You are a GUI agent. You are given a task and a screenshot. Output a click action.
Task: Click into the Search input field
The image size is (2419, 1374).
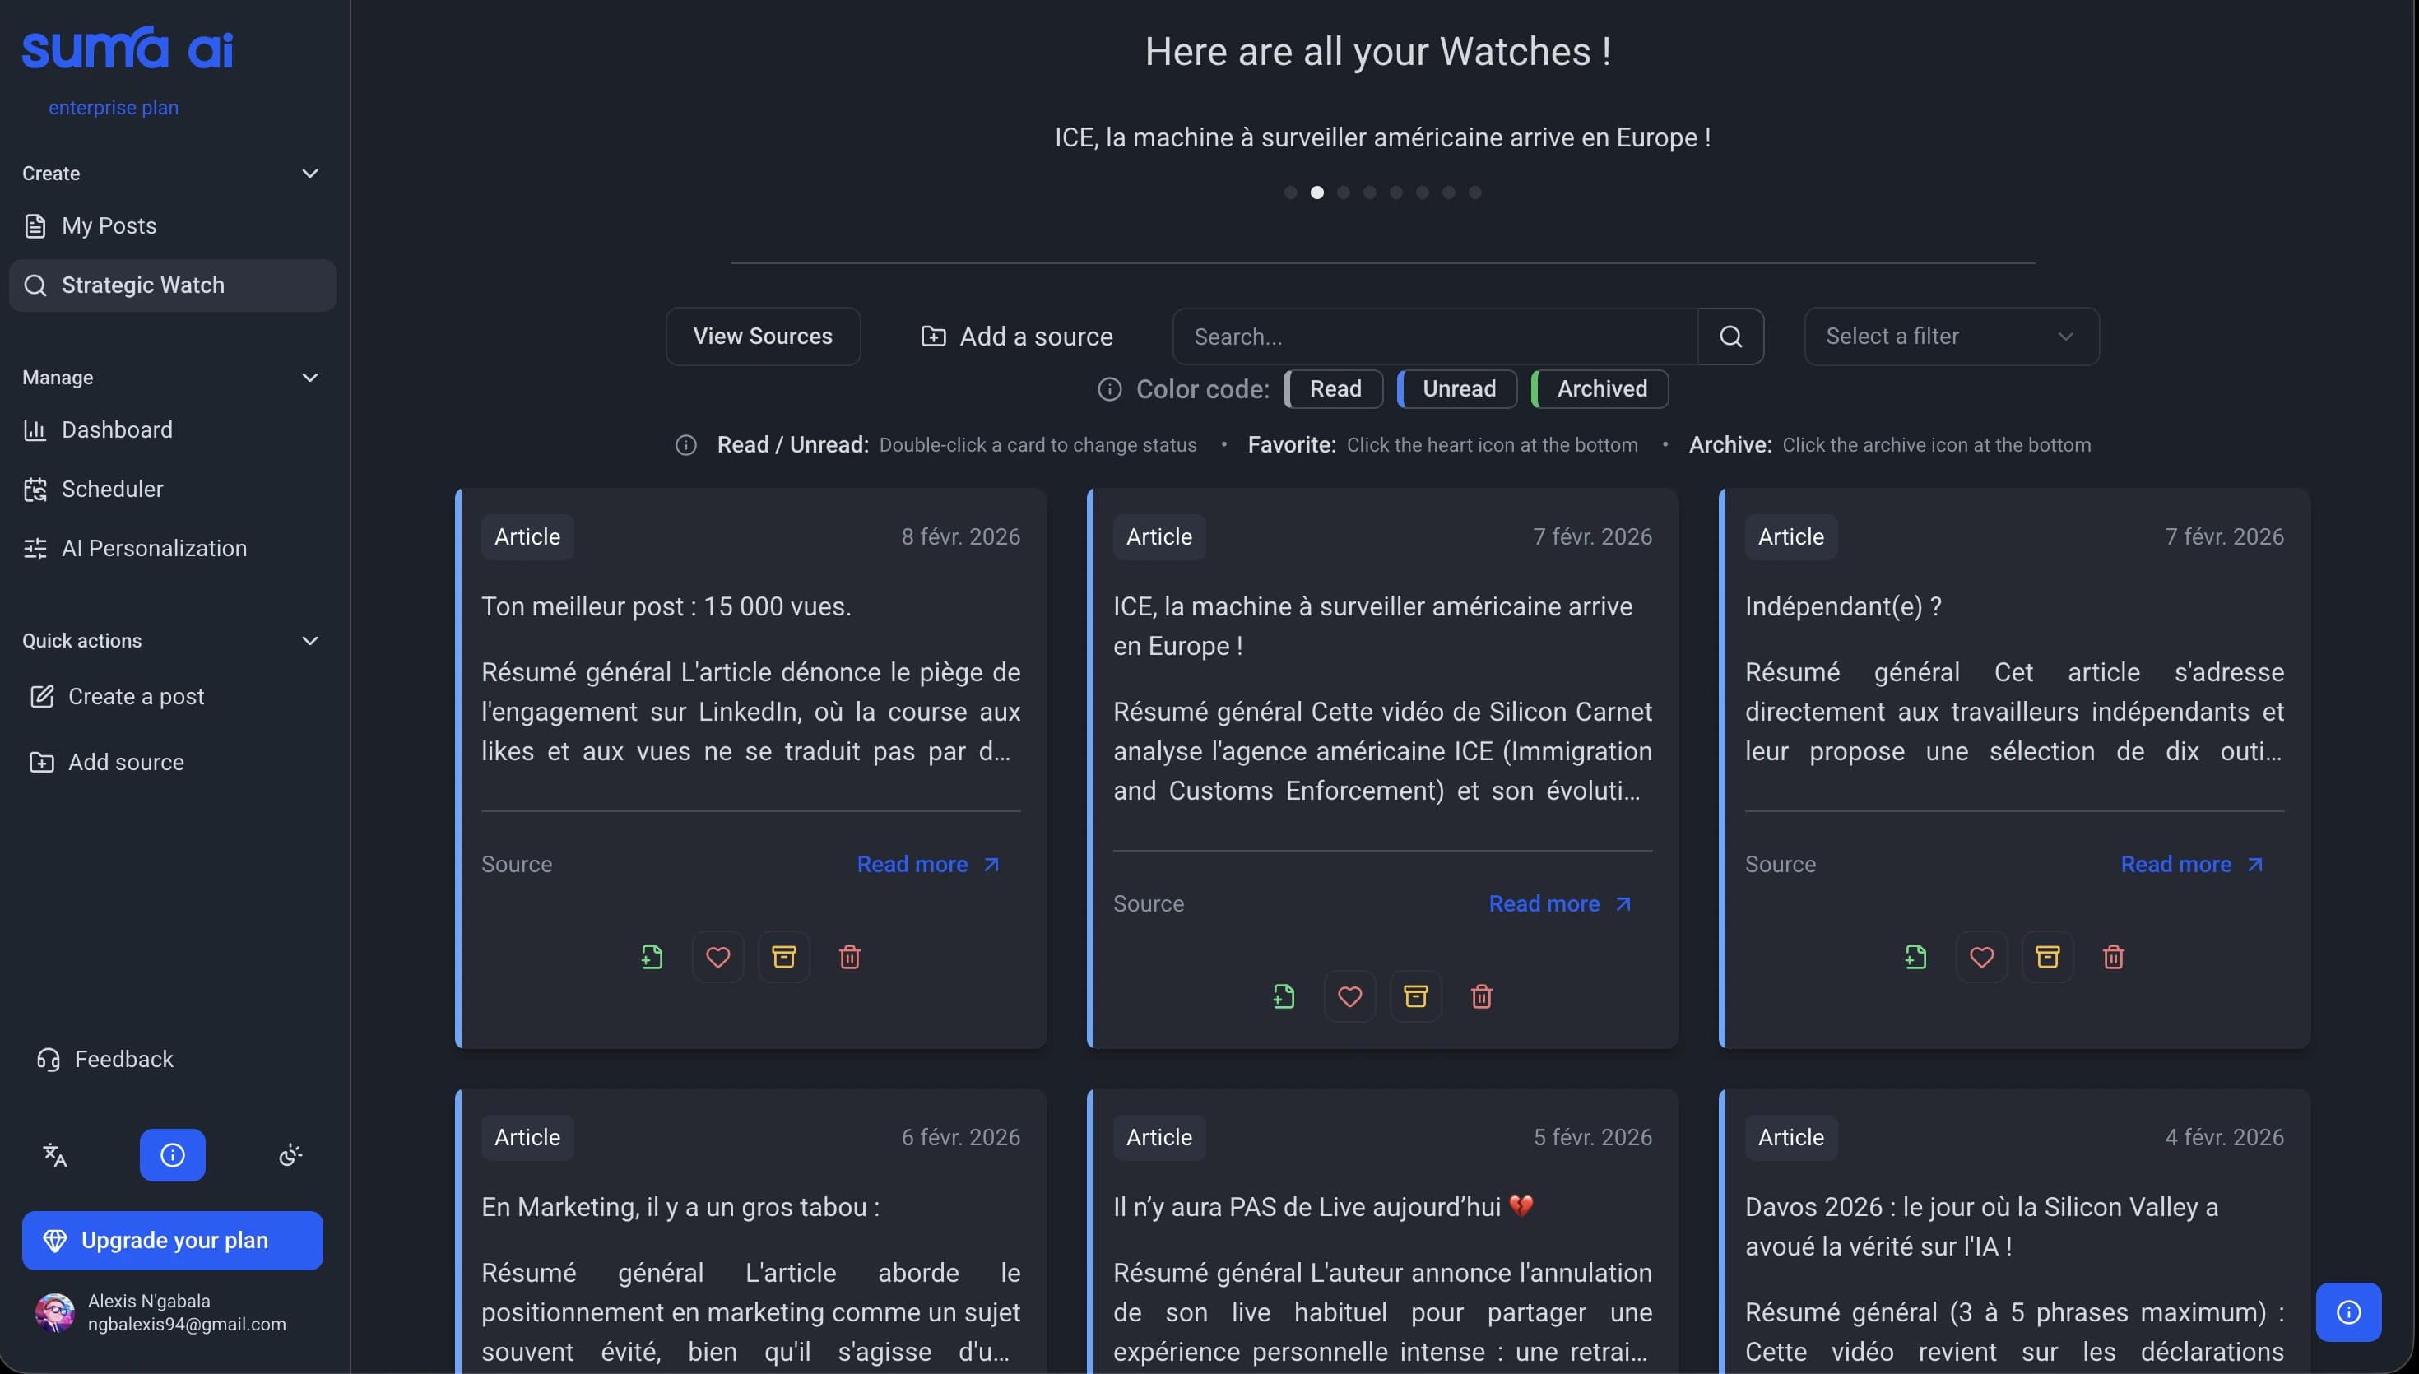1434,337
